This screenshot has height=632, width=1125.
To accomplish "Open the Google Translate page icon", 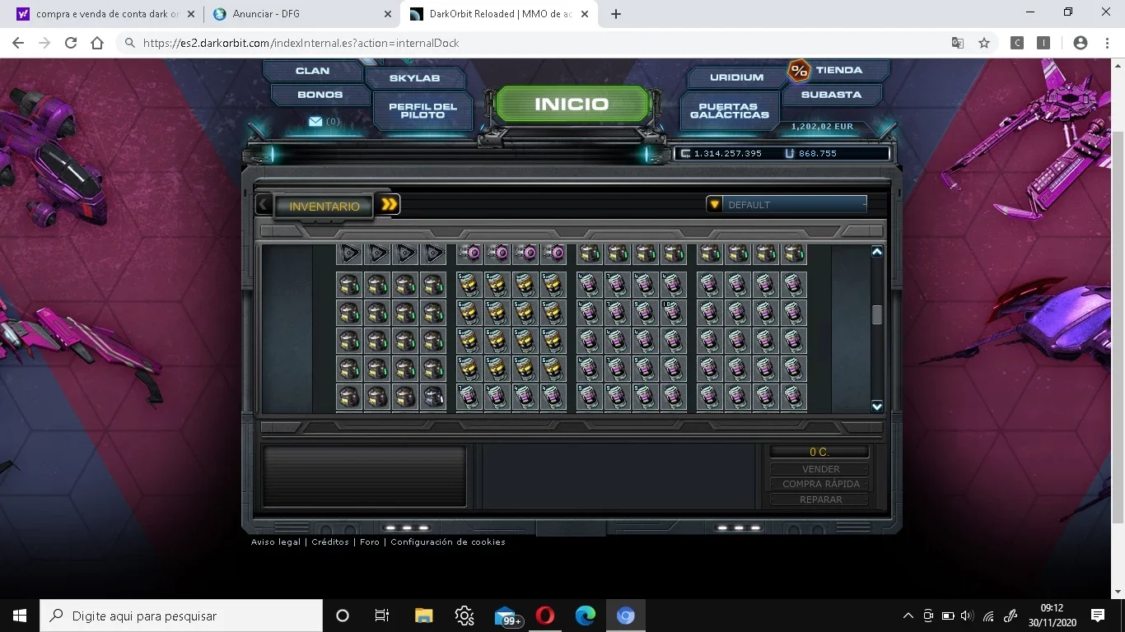I will (x=958, y=43).
